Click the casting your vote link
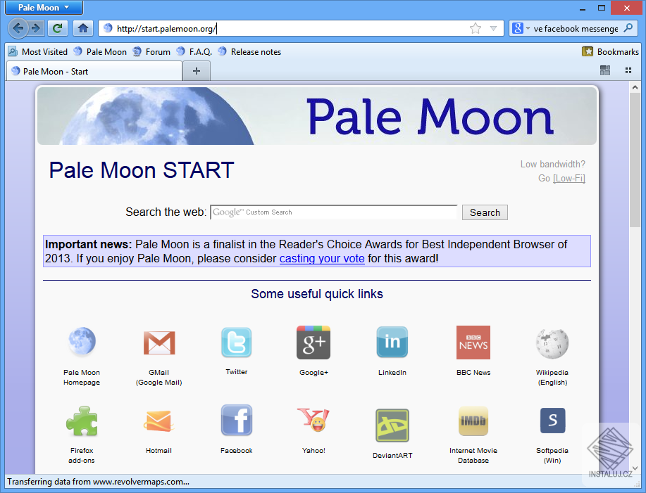 tap(321, 259)
